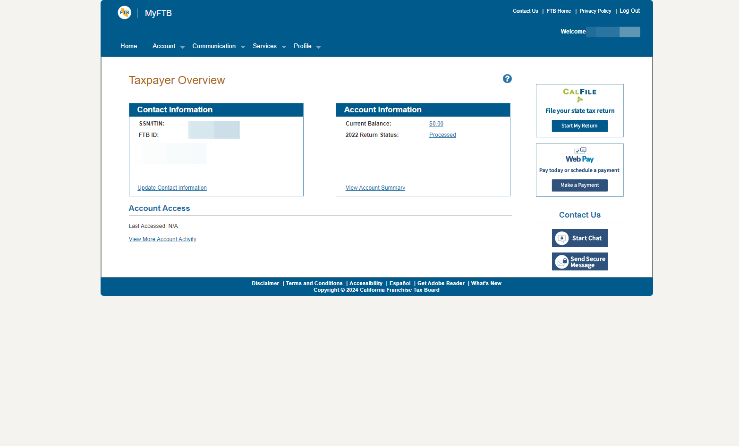Viewport: 739px width, 446px height.
Task: Open the Profile menu
Action: point(303,46)
